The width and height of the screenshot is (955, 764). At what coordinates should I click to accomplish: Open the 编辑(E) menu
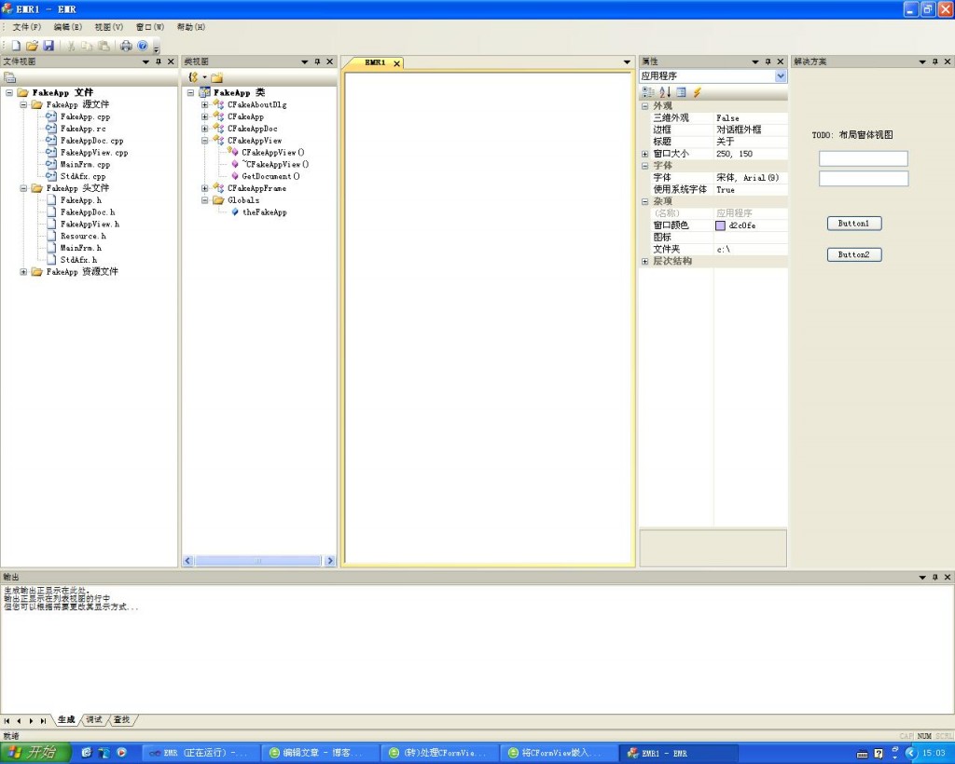(x=67, y=27)
